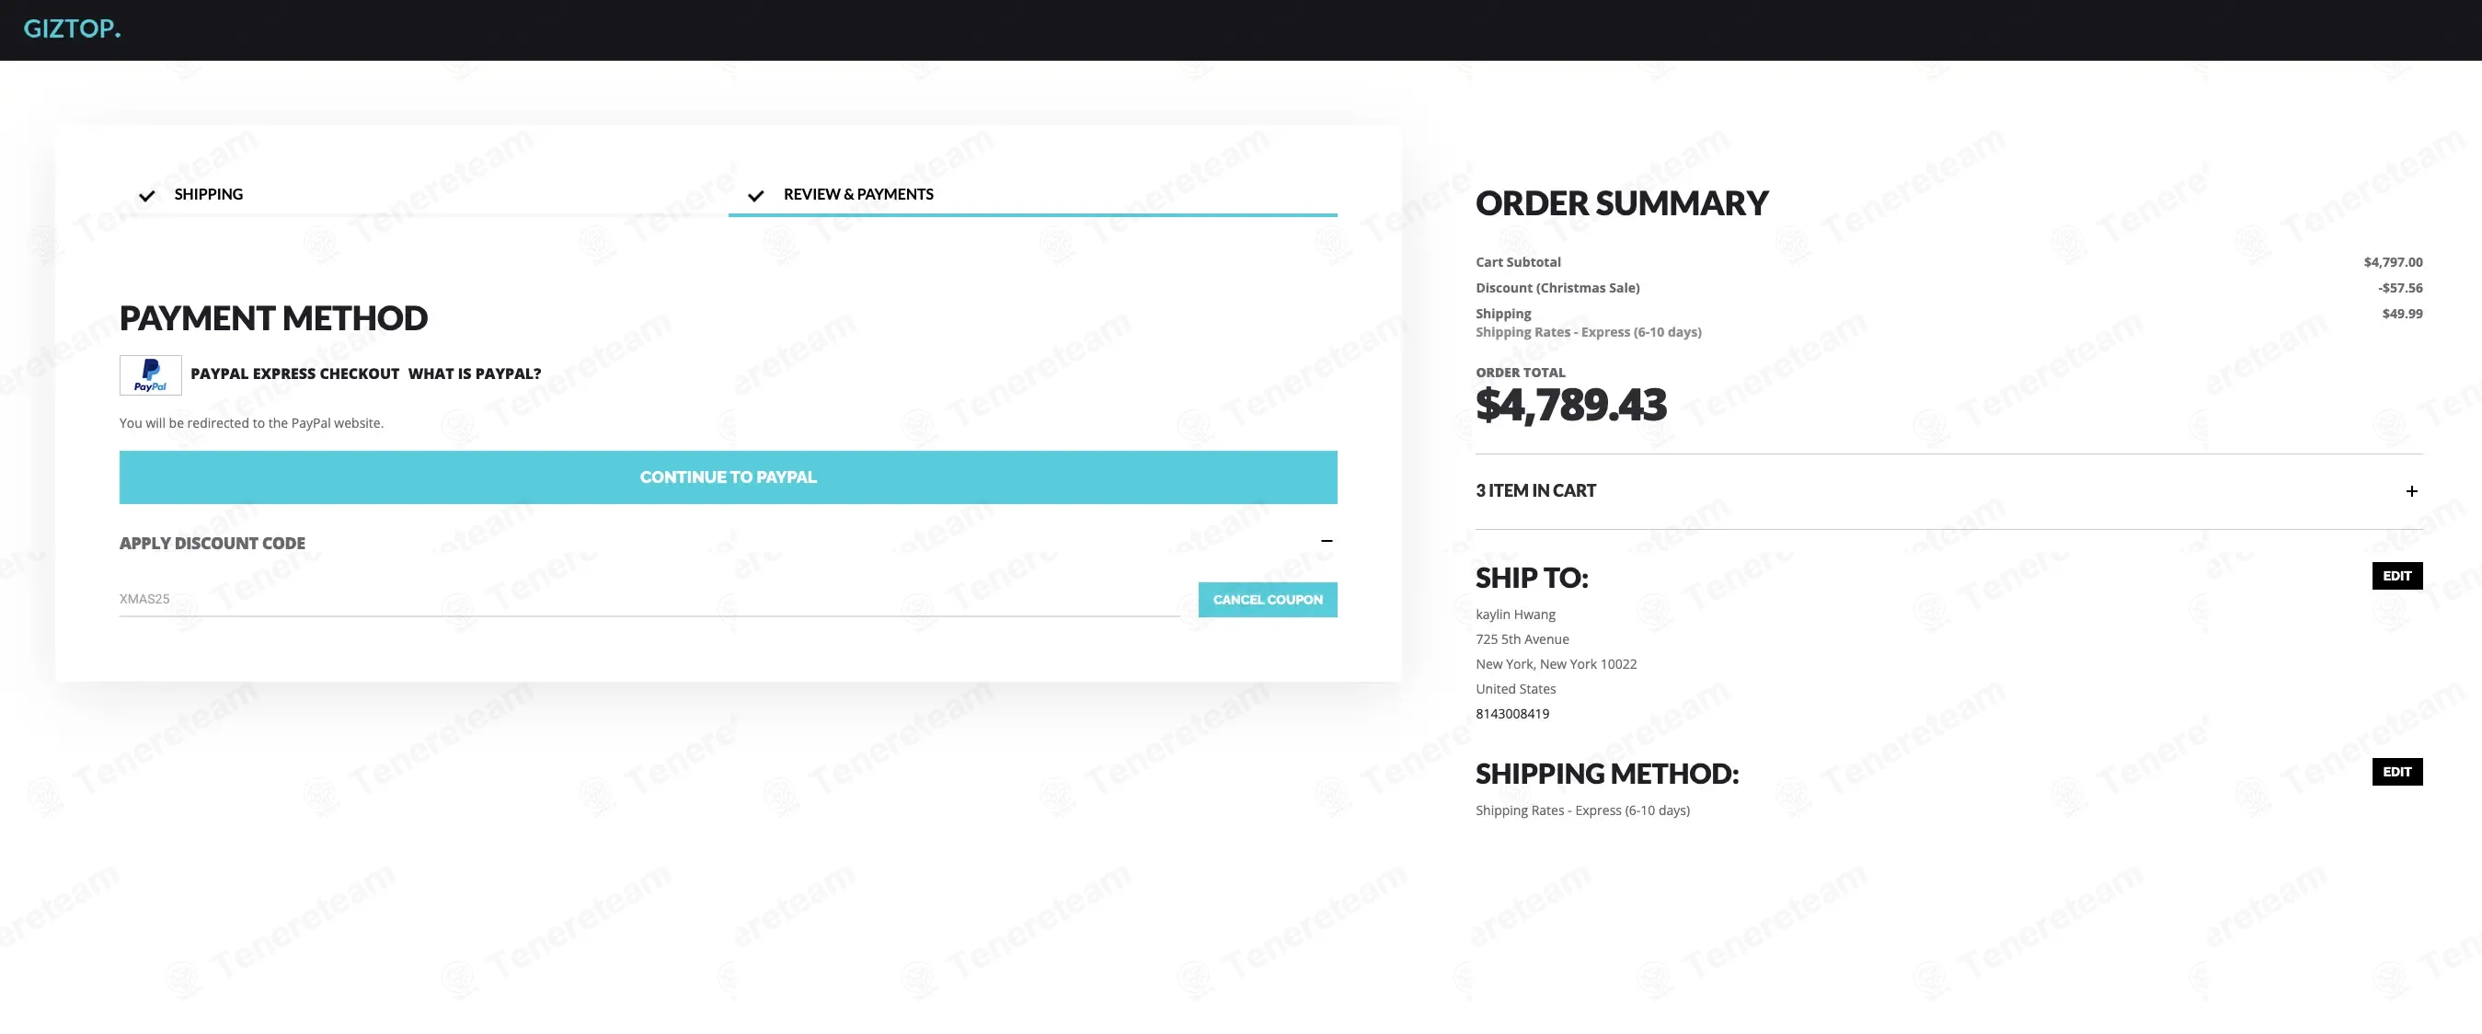Open the Shipping step tab
Screen dimensions: 2482x1034
(208, 195)
